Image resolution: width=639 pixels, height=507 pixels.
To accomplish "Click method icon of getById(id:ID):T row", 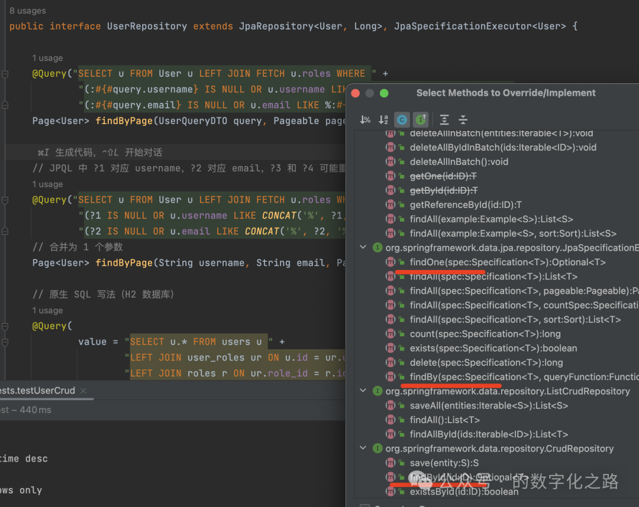I will click(x=390, y=190).
